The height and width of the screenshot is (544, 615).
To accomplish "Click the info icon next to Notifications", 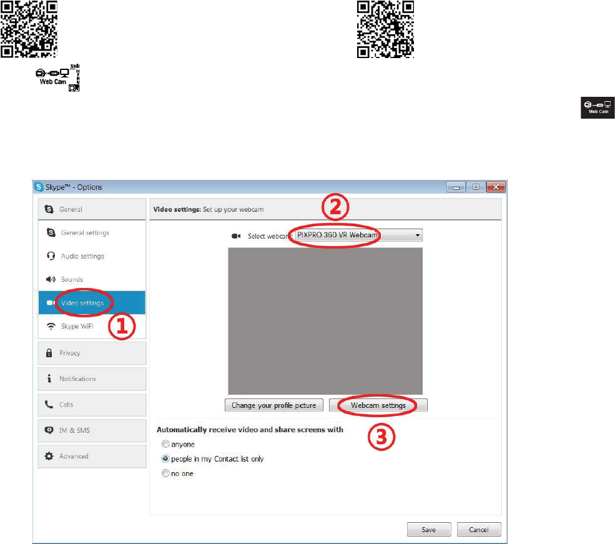I will (49, 378).
